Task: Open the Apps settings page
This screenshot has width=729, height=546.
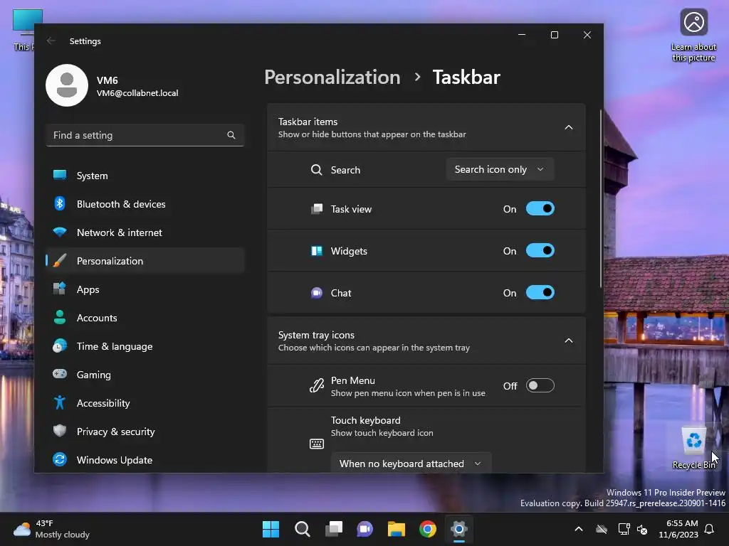Action: [x=145, y=289]
